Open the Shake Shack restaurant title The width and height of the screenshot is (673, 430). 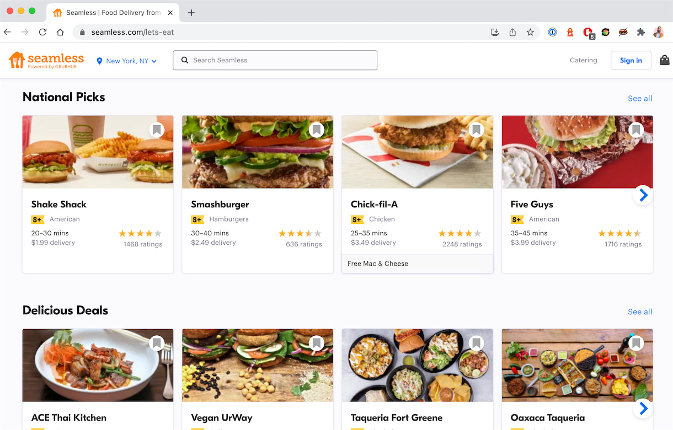59,204
